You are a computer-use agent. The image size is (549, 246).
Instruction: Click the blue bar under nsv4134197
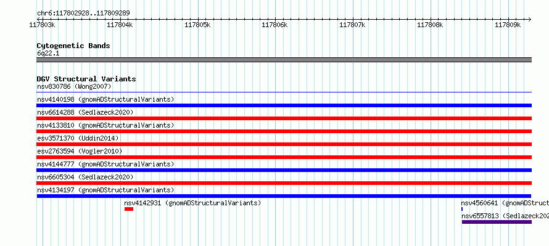click(x=284, y=196)
